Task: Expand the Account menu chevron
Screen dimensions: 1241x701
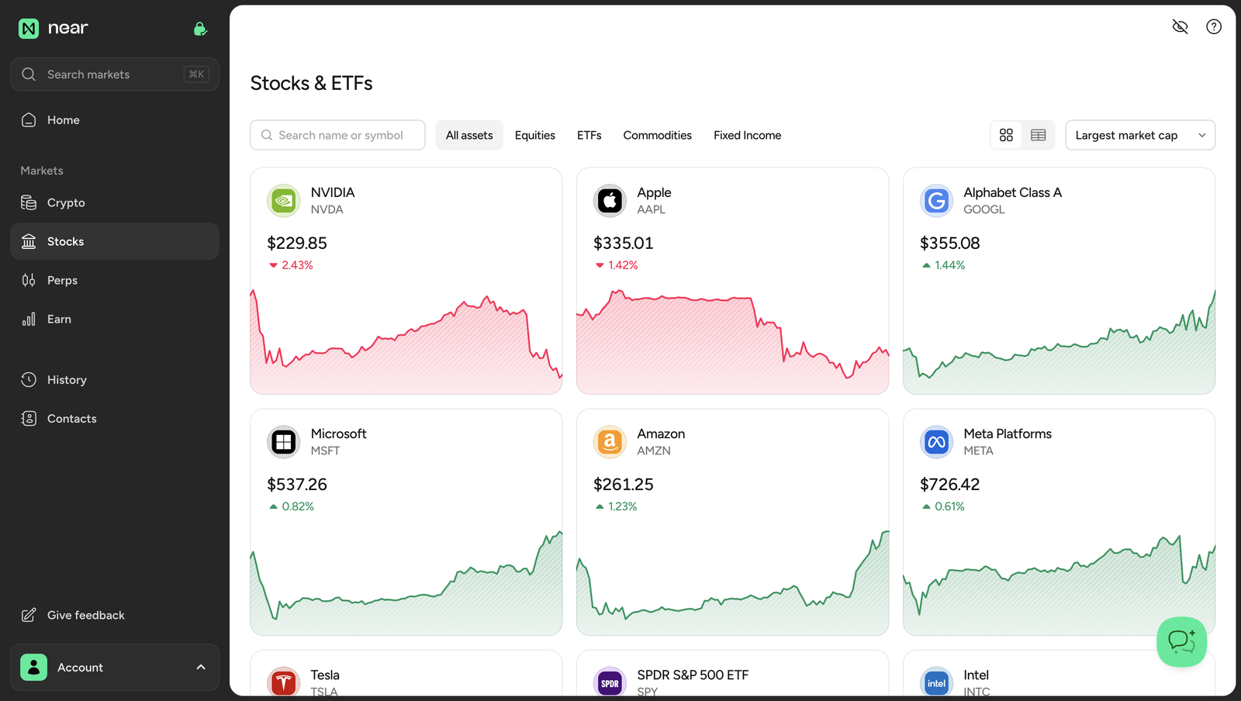Action: [201, 668]
